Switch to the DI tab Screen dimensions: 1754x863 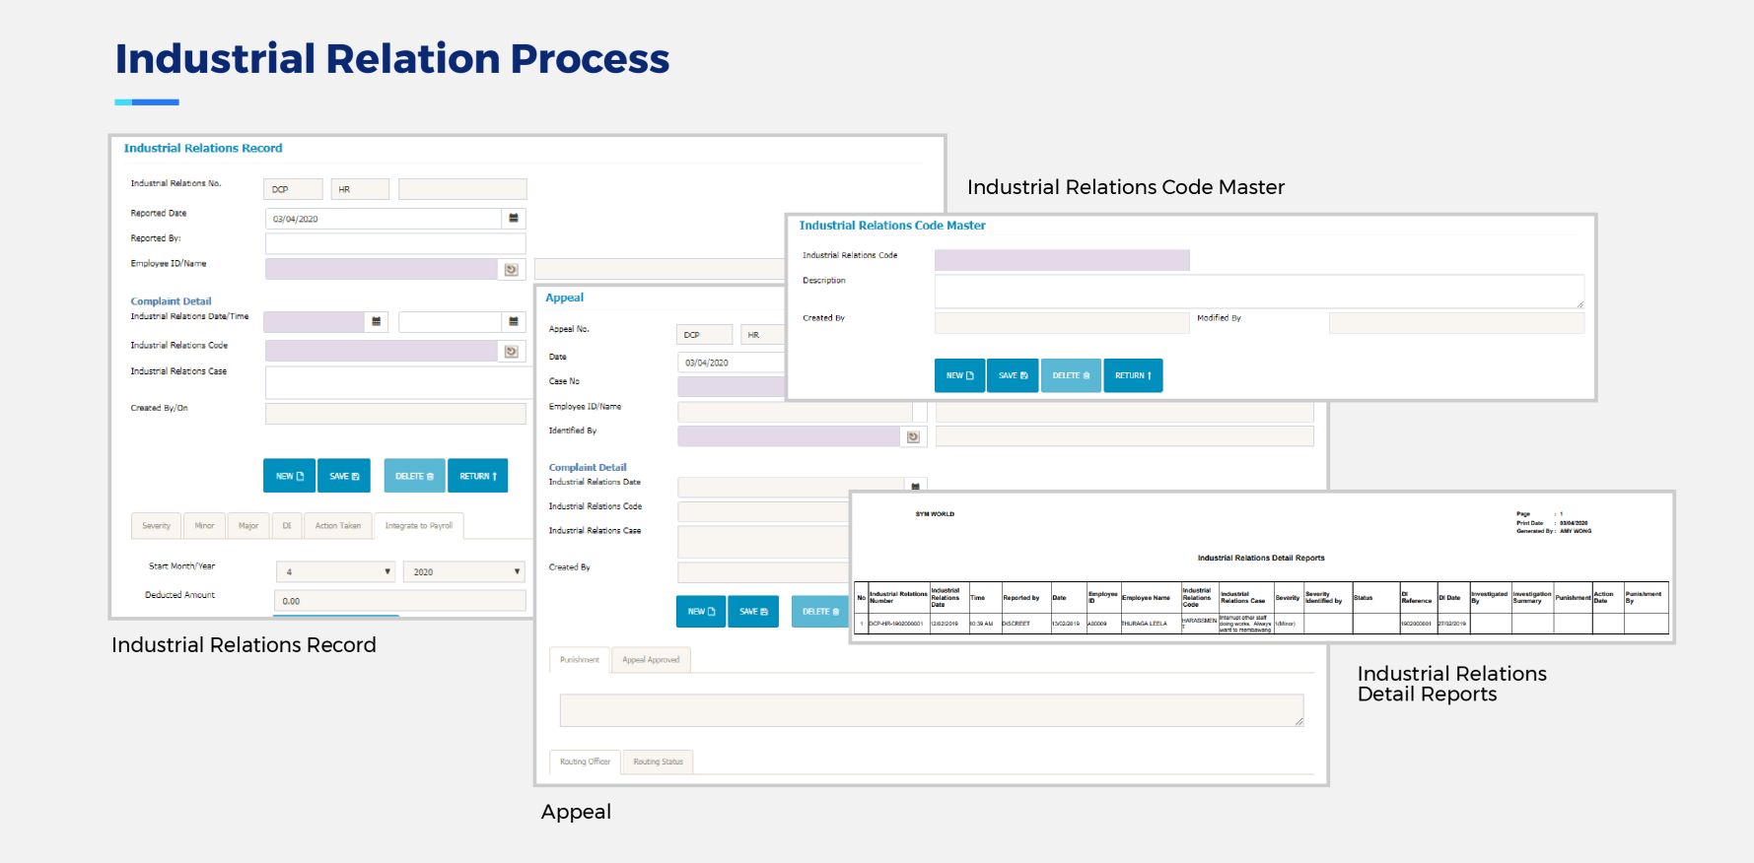pyautogui.click(x=287, y=526)
